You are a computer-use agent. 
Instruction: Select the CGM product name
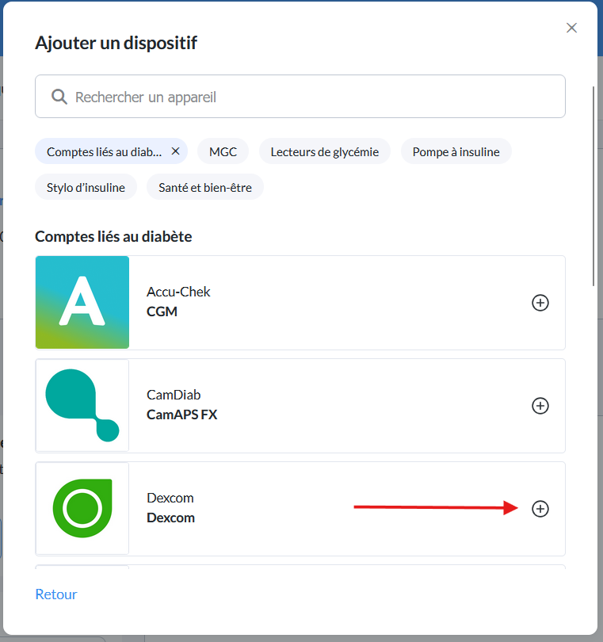click(x=162, y=311)
